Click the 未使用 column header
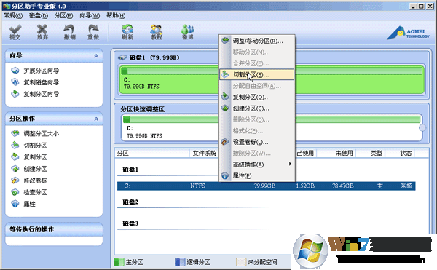Image resolution: width=437 pixels, height=270 pixels. 344,153
